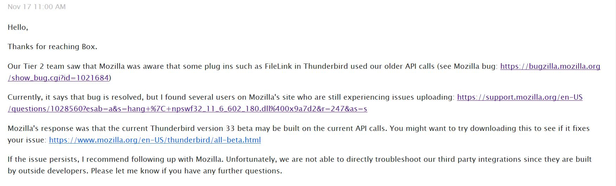616x186 pixels.
Task: Click the "Thanks for reaching Box." line
Action: pyautogui.click(x=52, y=47)
